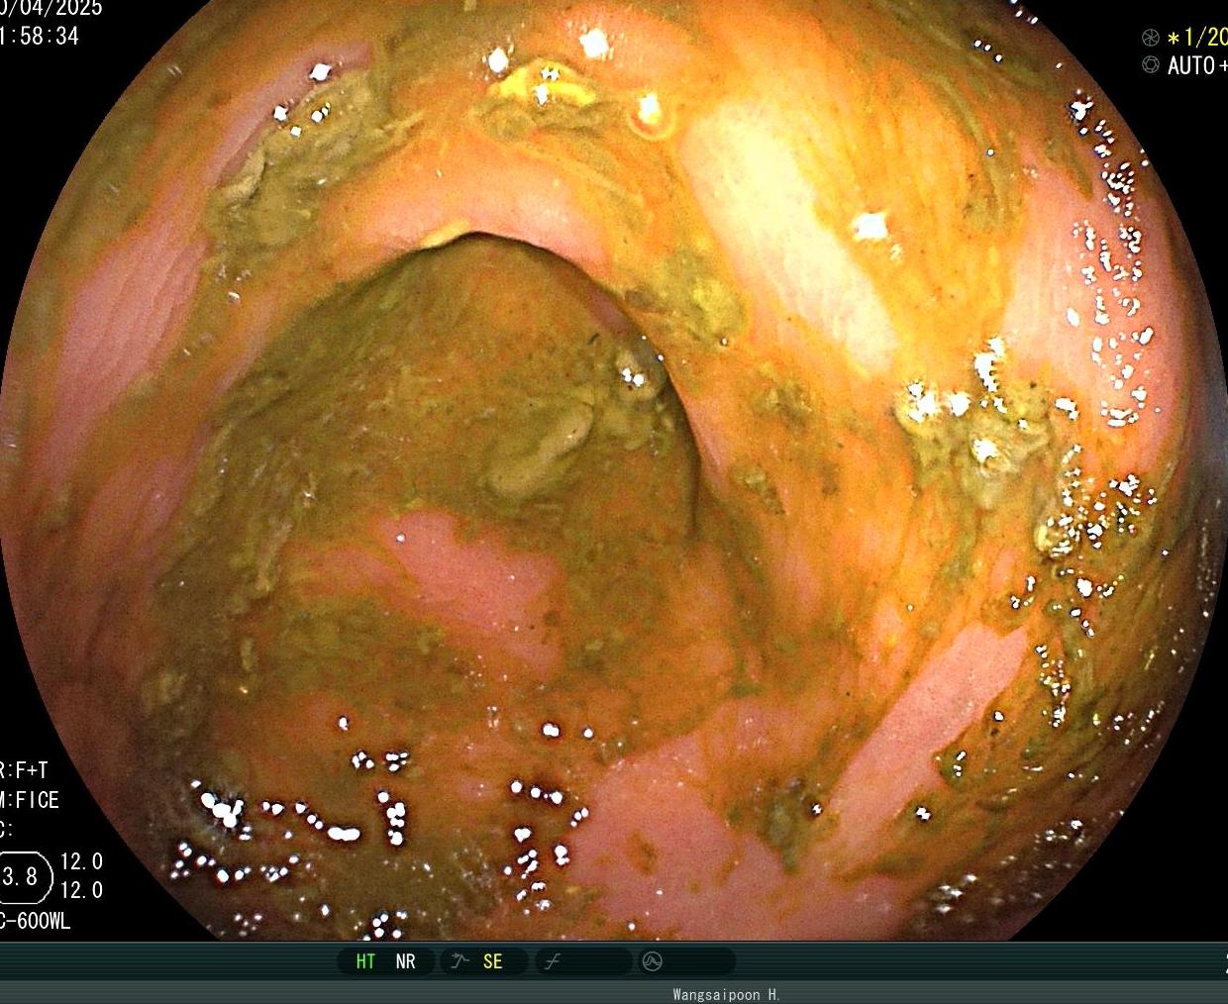Click the circular waveform icon in status bar
The height and width of the screenshot is (1004, 1228).
pyautogui.click(x=652, y=961)
